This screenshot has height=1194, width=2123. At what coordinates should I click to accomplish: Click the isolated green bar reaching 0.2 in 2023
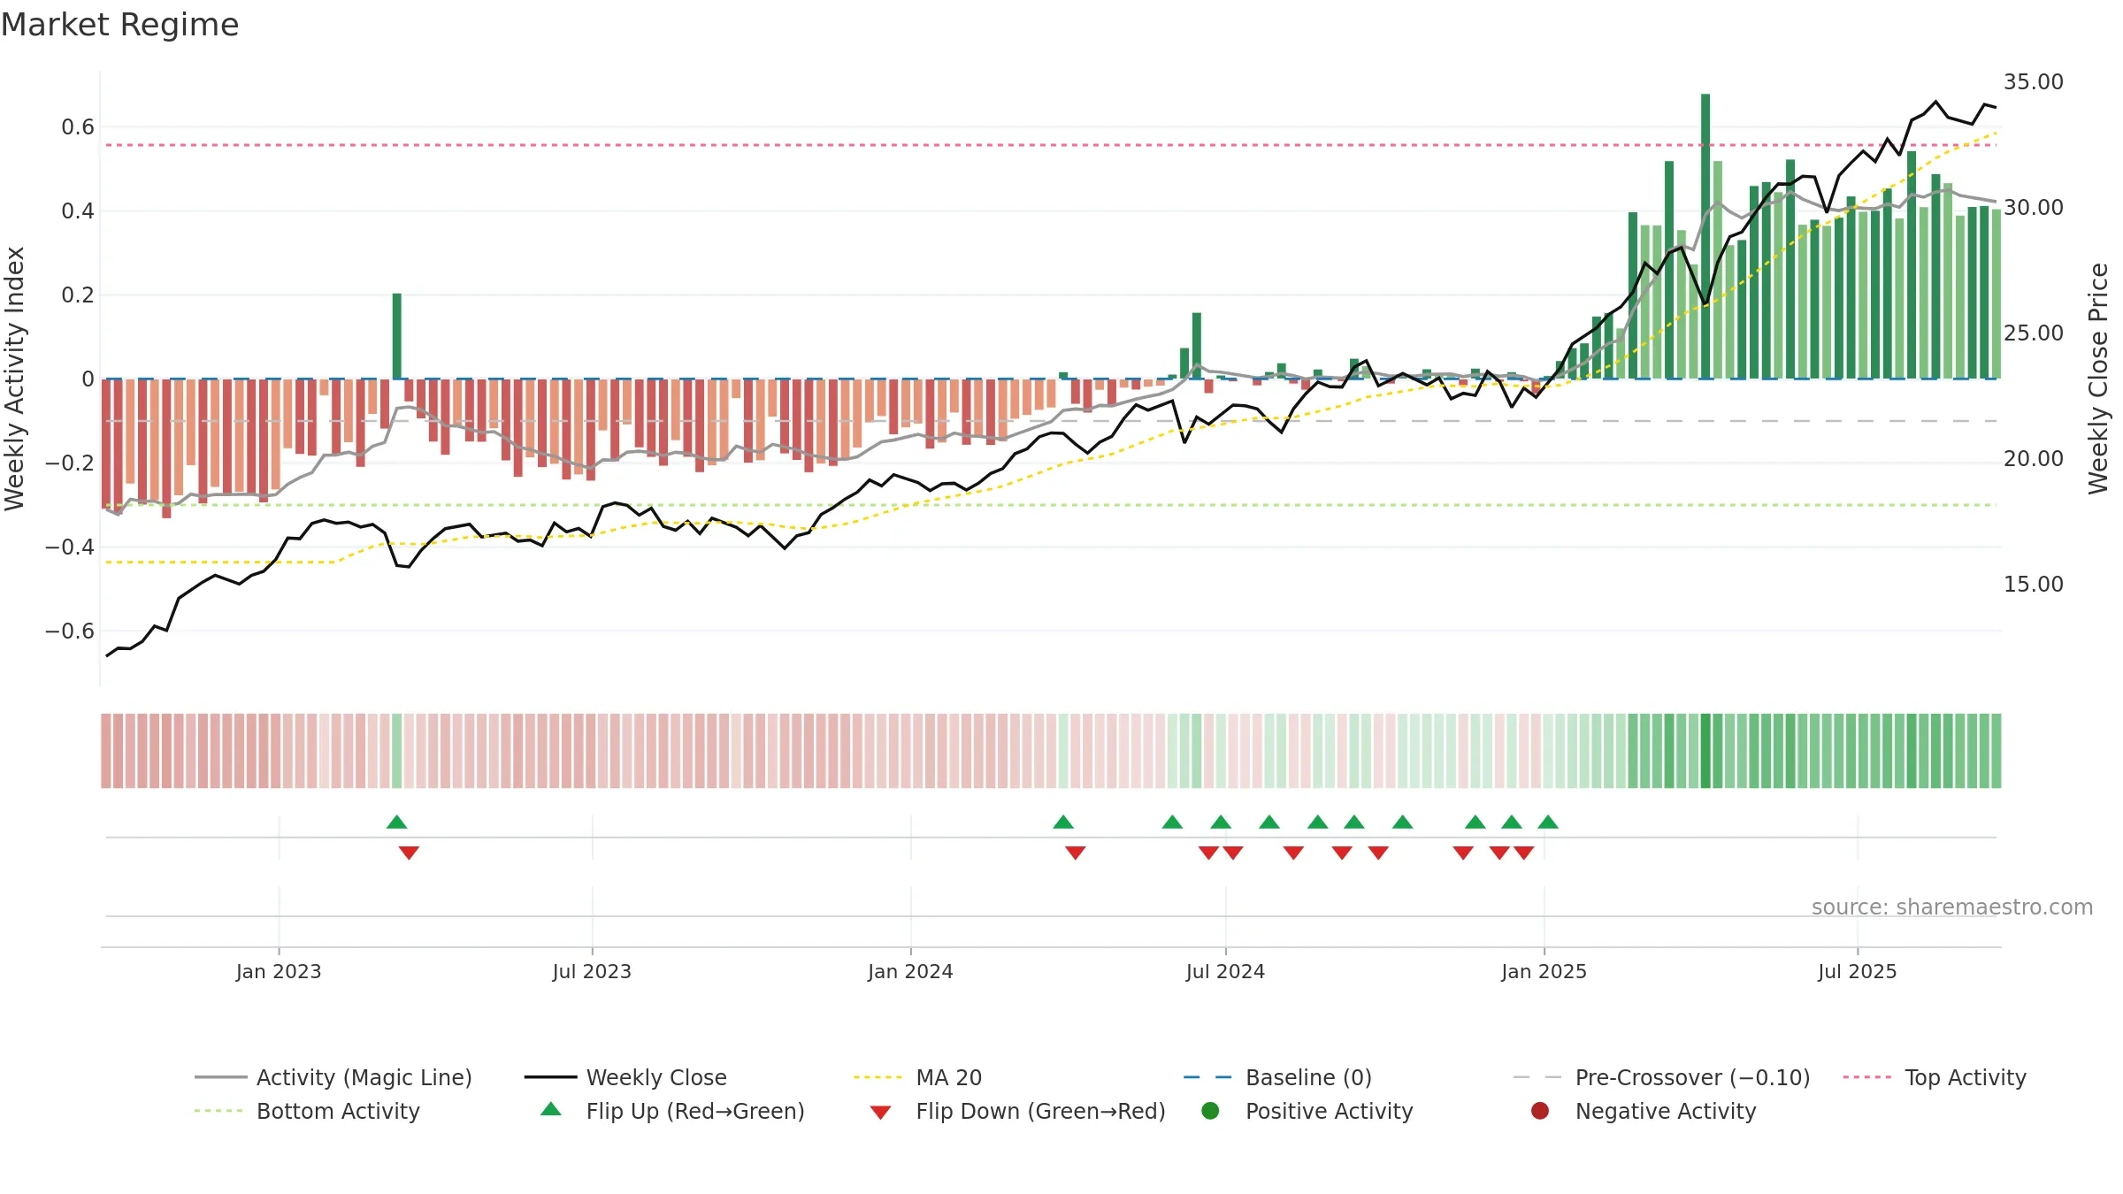397,336
